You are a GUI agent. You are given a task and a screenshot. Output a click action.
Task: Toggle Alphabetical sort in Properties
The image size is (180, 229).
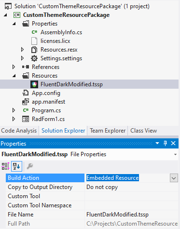(16, 166)
